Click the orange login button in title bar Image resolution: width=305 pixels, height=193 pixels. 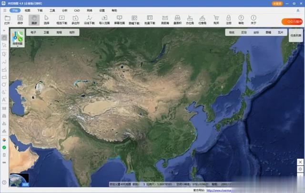click(277, 3)
